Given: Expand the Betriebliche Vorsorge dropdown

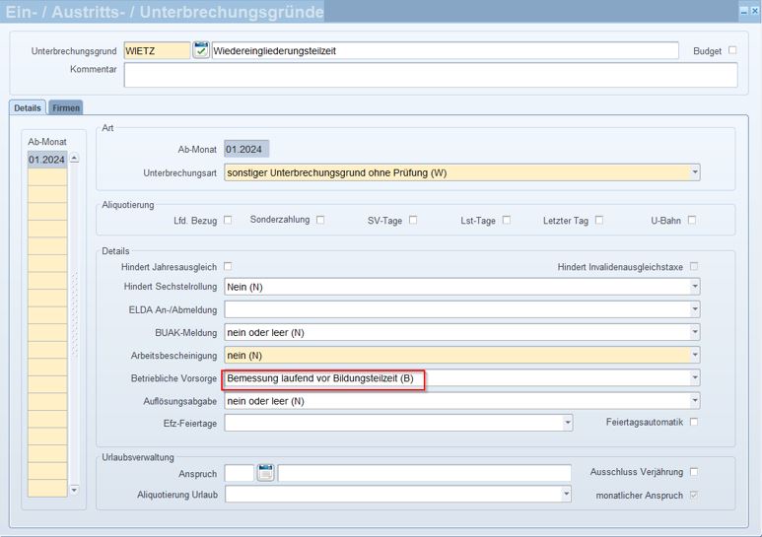Looking at the screenshot, I should (x=694, y=378).
